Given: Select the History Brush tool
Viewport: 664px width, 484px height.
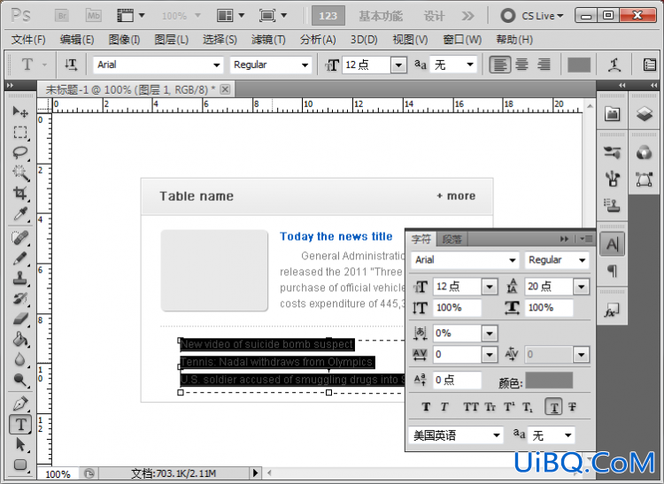Looking at the screenshot, I should 19,299.
